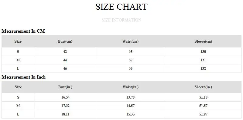Image resolution: width=243 pixels, height=120 pixels.
Task: Select the 42 bust value for size S
Action: point(65,52)
